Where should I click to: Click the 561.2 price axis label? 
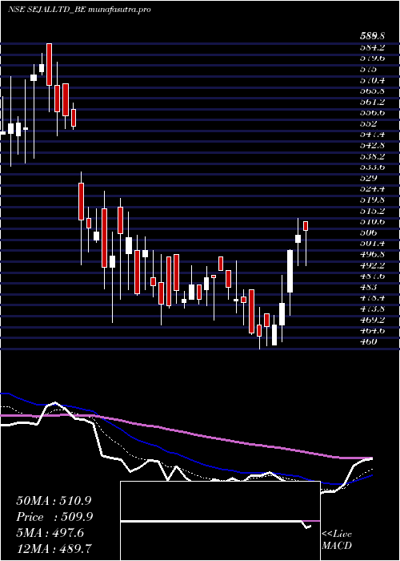pos(373,102)
